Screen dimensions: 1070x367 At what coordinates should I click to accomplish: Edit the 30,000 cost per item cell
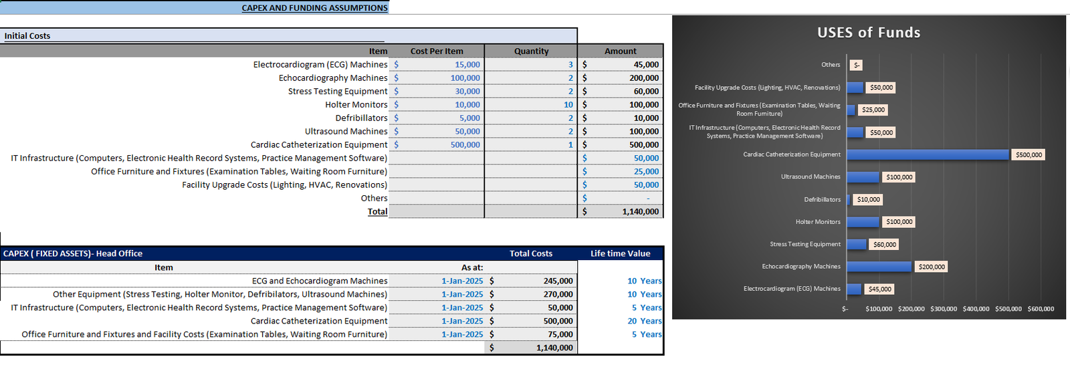point(436,91)
